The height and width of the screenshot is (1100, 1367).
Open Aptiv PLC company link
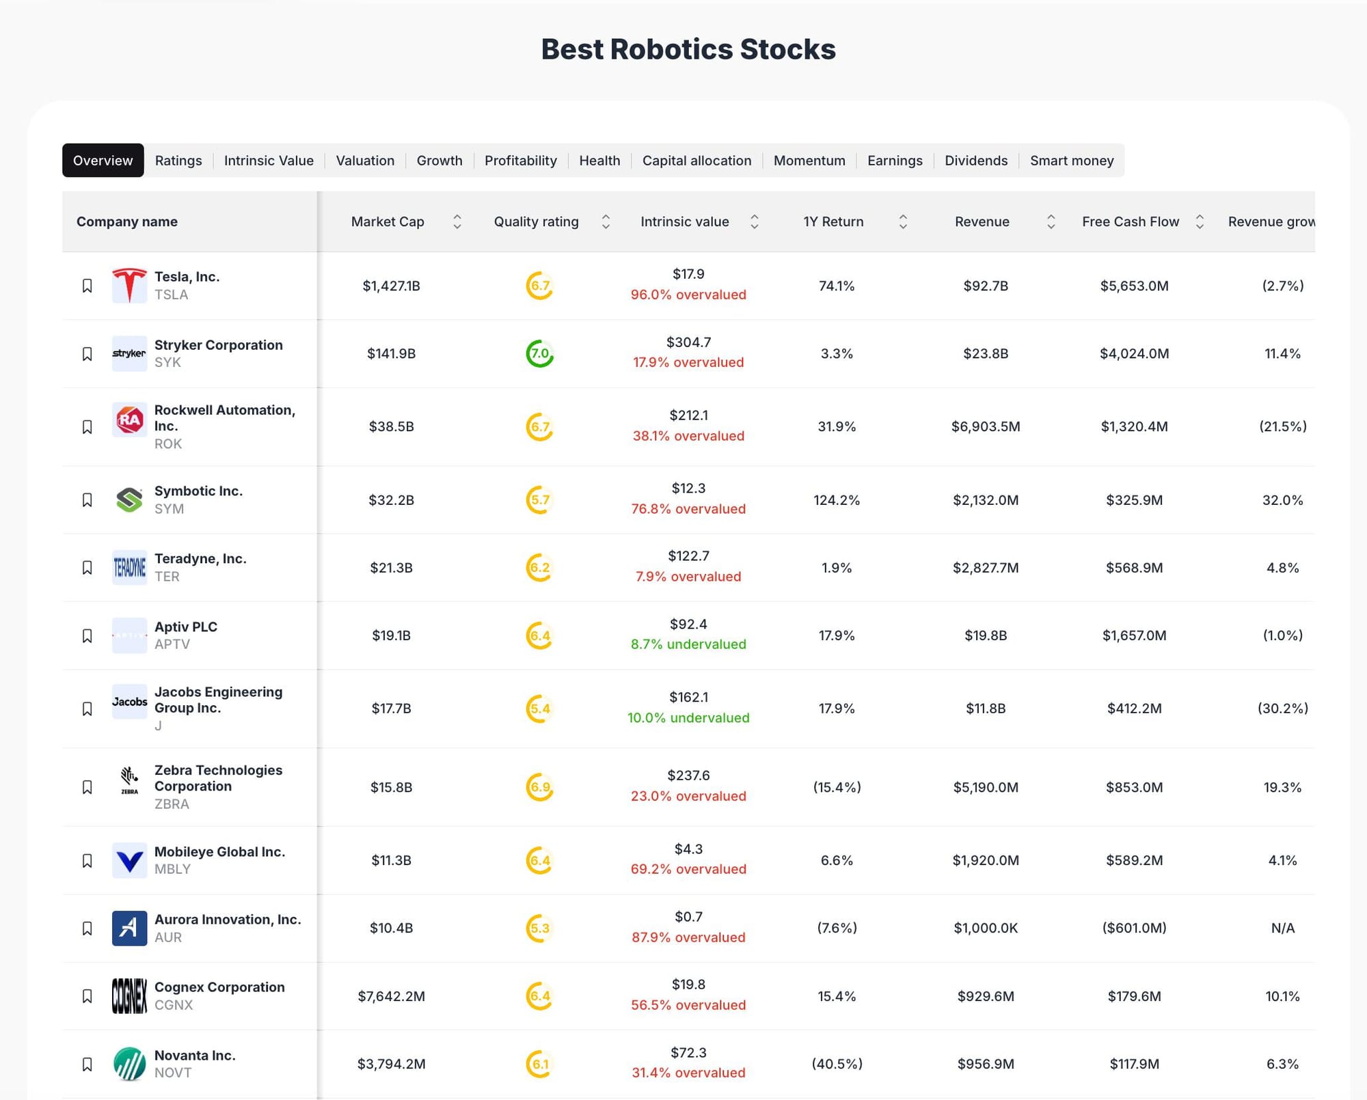186,627
